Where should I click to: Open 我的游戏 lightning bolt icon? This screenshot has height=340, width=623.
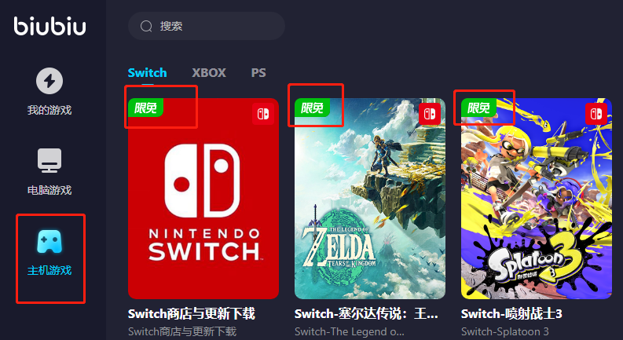point(49,81)
